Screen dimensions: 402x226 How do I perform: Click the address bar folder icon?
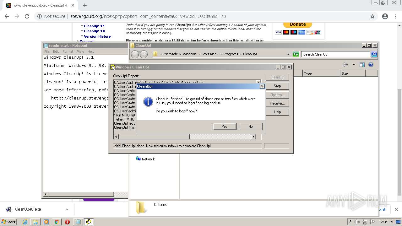tap(155, 54)
